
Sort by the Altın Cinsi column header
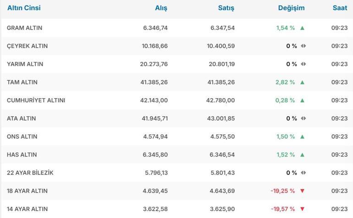(x=24, y=8)
